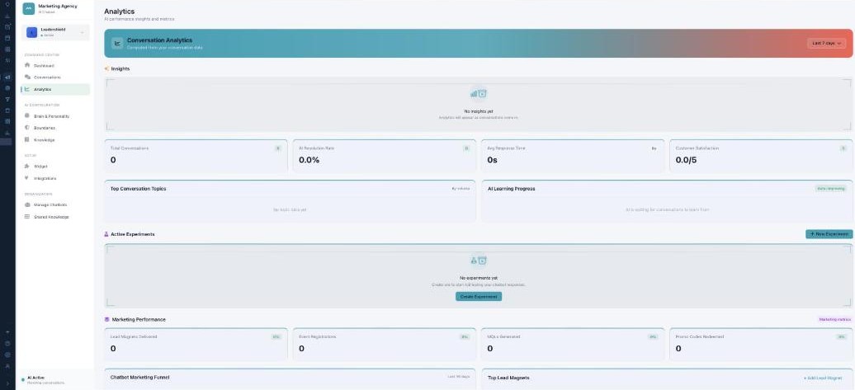Click the No insights yet illustration
The height and width of the screenshot is (390, 855).
478,94
